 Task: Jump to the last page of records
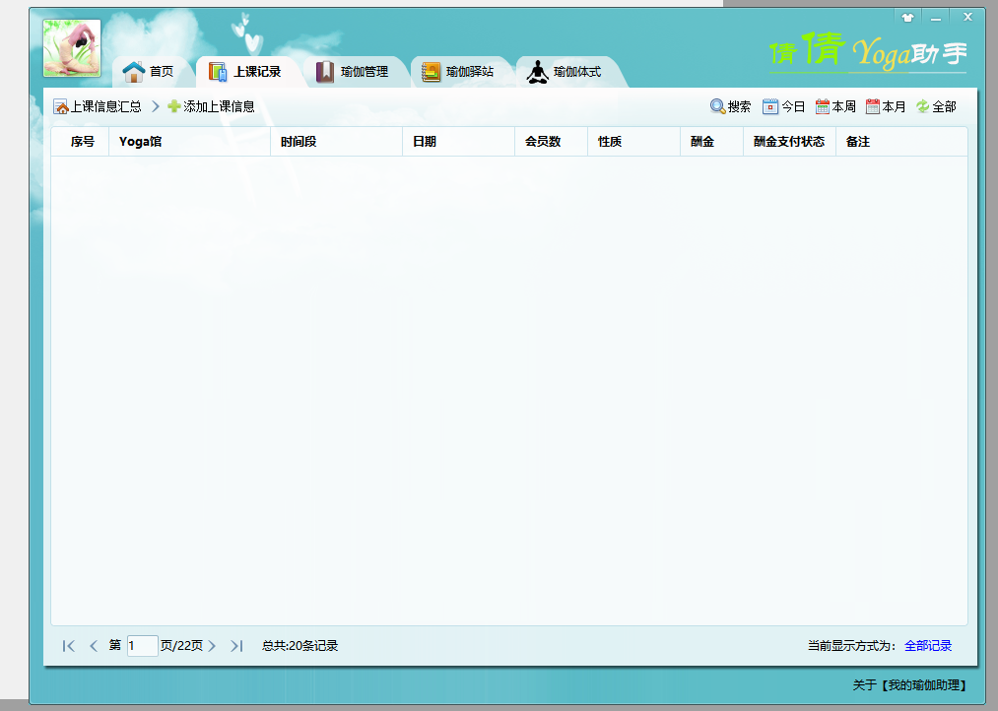[236, 646]
